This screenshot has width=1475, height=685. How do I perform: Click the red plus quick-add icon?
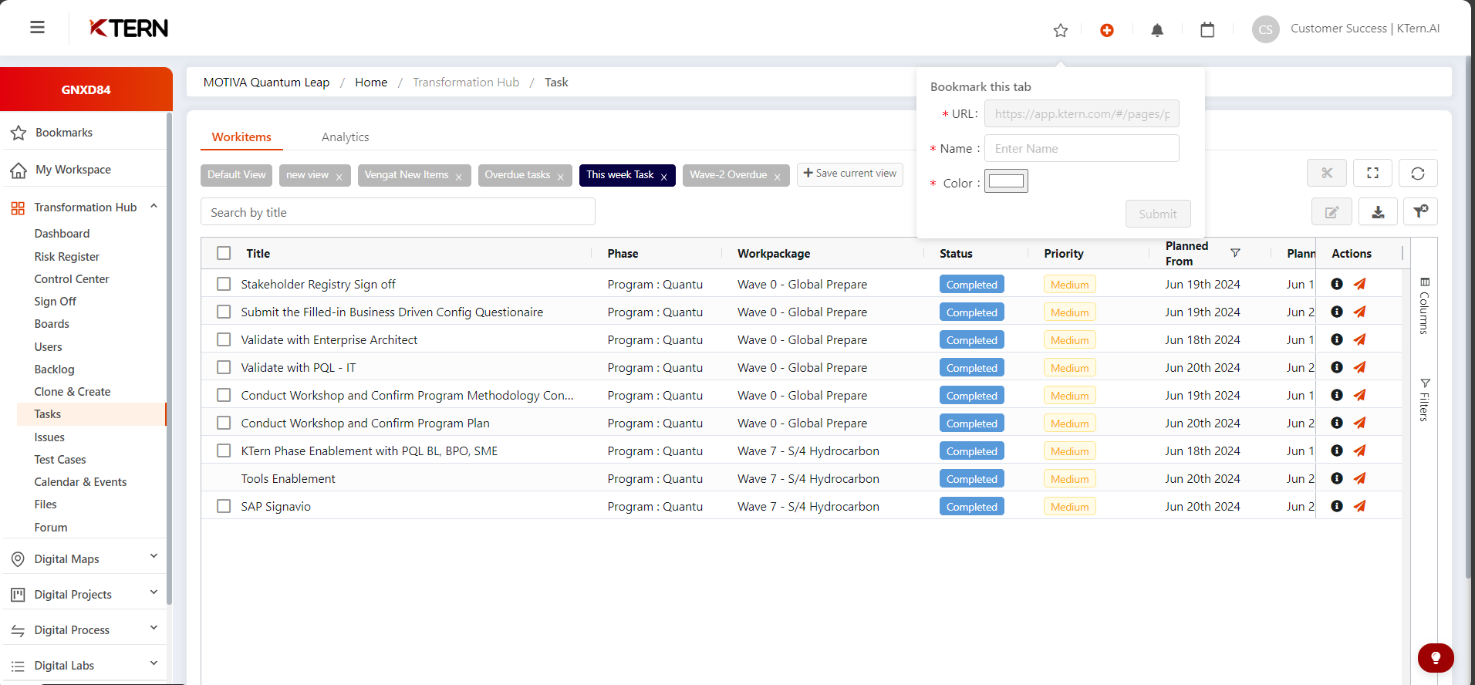(x=1107, y=30)
